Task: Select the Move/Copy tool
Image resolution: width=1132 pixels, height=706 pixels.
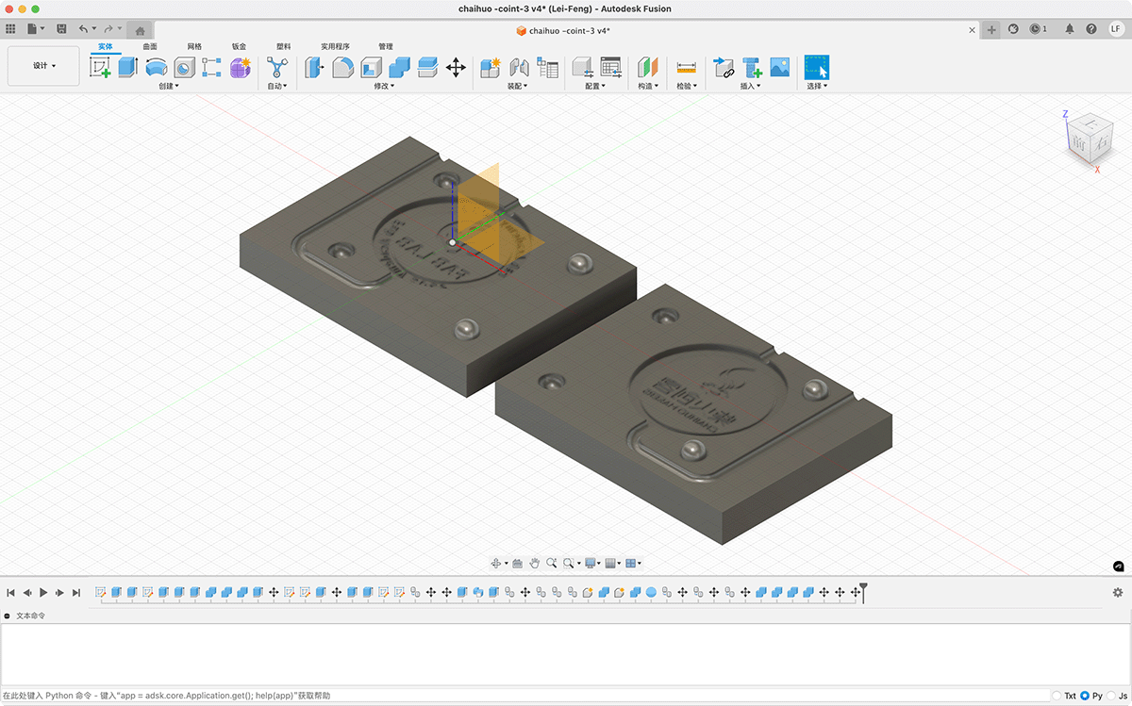Action: click(456, 67)
